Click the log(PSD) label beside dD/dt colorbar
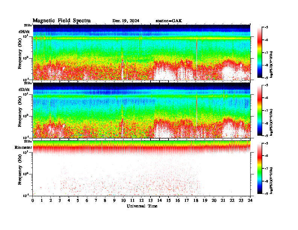 (x=272, y=122)
